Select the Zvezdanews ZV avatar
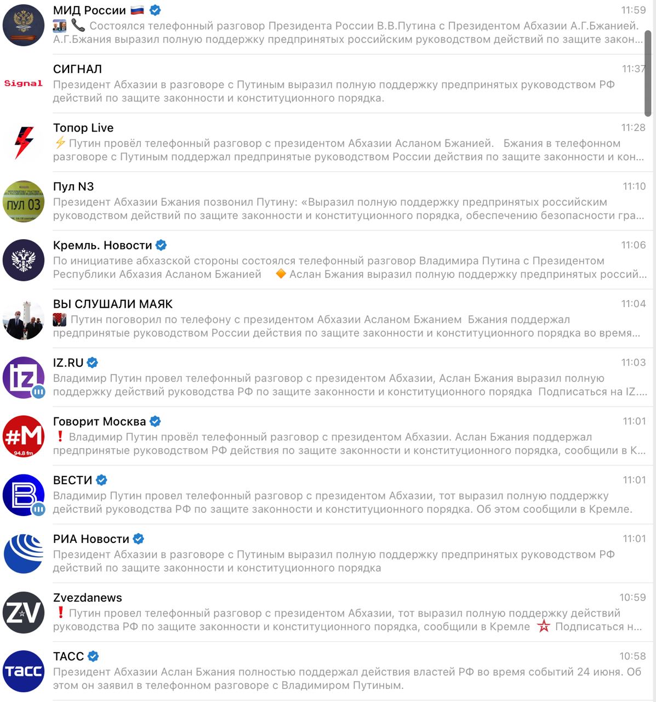Screen dimensions: 656x702 click(x=24, y=612)
